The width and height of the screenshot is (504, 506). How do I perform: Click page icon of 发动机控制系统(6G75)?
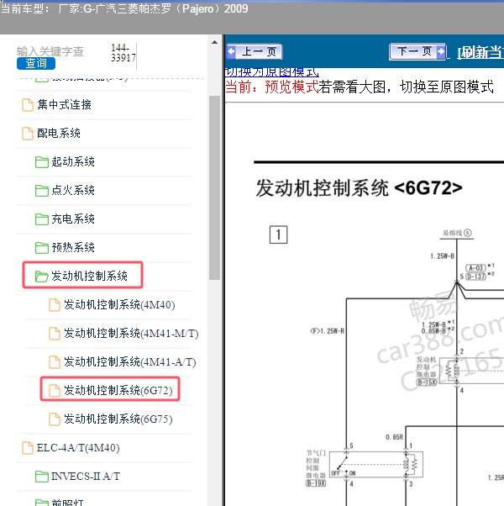(x=54, y=419)
